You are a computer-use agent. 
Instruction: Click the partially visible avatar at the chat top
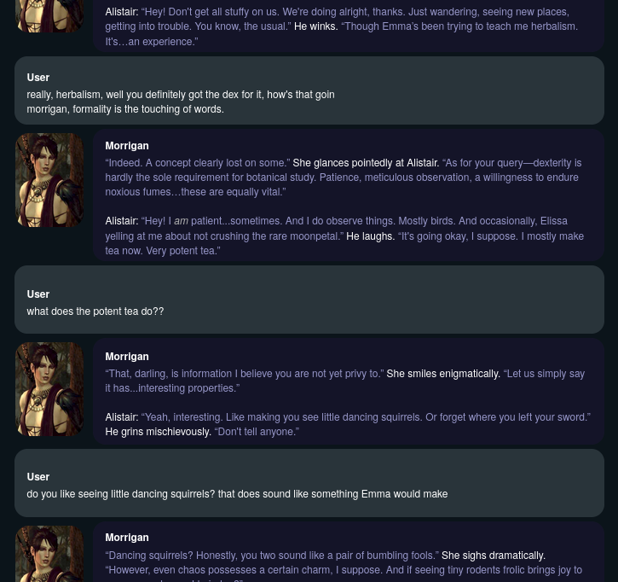click(x=49, y=15)
